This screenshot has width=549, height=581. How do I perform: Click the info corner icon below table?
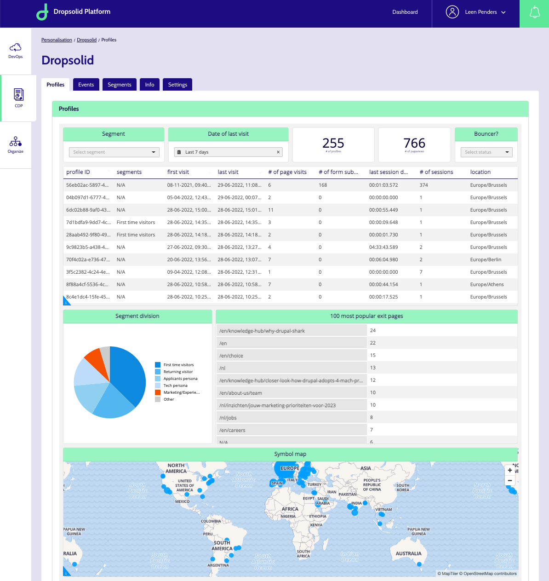point(66,301)
